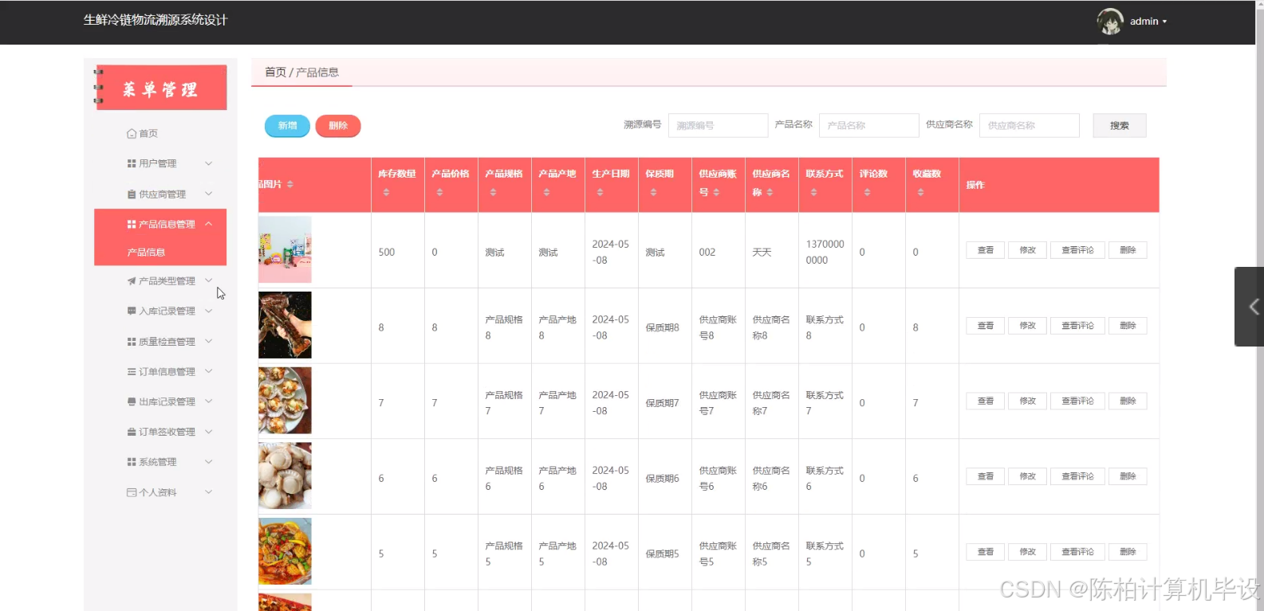The image size is (1264, 611).
Task: Sort table by 产品价格 column
Action: point(439,193)
